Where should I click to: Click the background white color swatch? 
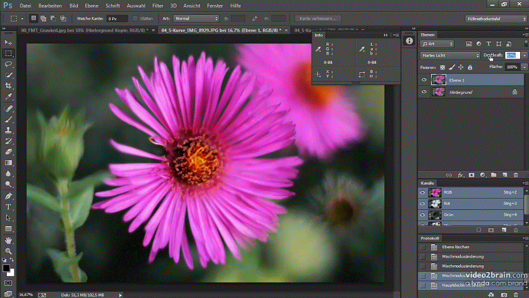pos(12,273)
